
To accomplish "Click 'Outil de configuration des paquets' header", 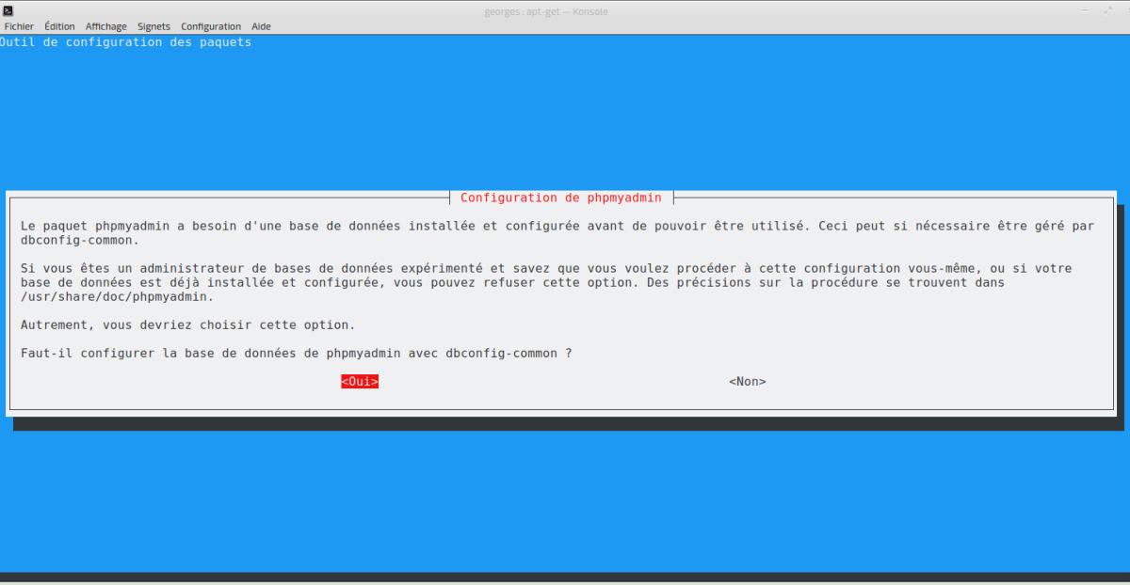I will click(x=126, y=42).
